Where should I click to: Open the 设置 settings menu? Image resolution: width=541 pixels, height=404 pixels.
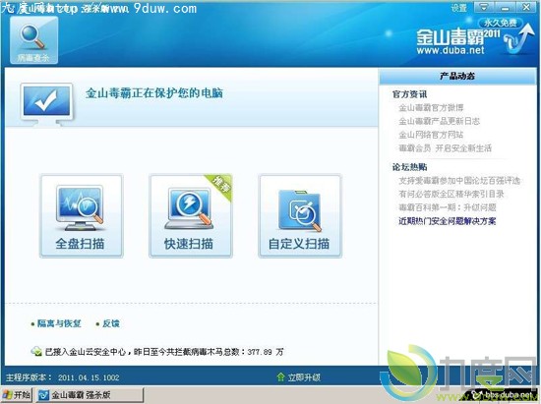coord(459,8)
